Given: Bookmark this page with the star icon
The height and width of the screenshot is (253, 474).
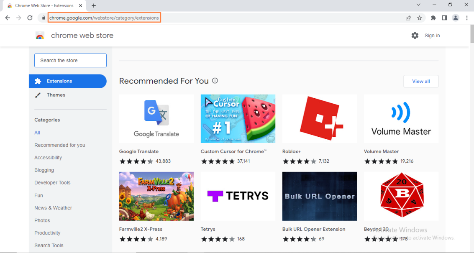Looking at the screenshot, I should [419, 18].
